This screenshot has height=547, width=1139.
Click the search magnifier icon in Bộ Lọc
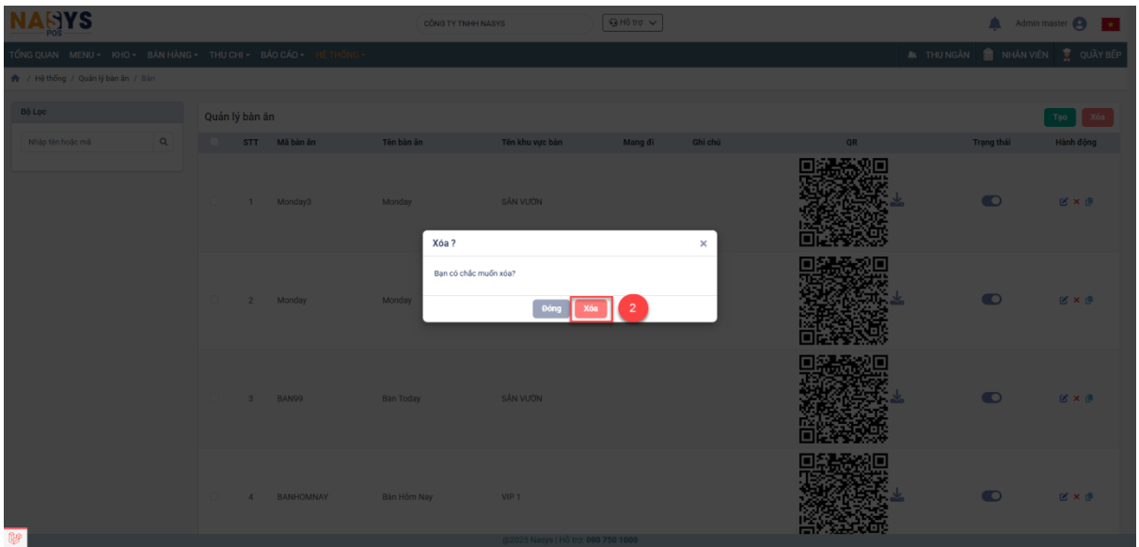(x=164, y=143)
